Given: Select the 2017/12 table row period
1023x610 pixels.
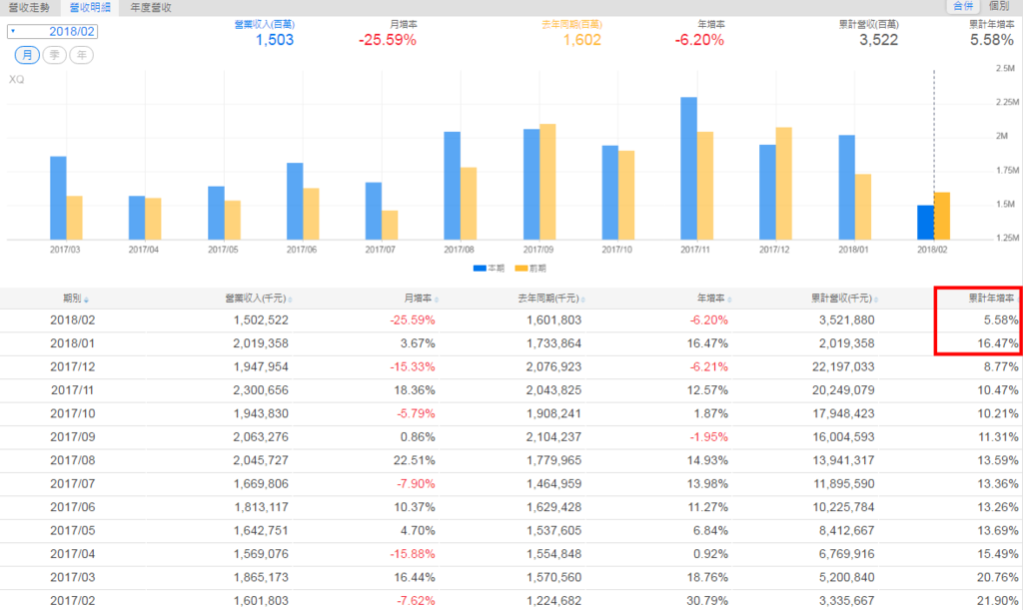Looking at the screenshot, I should tap(72, 367).
